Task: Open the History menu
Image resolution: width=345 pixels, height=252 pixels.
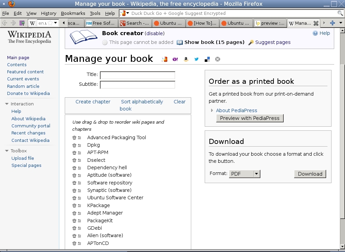Action: click(49, 13)
